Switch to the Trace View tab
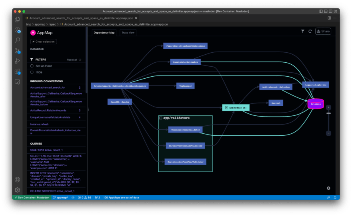Image resolution: width=352 pixels, height=216 pixels. pos(128,33)
